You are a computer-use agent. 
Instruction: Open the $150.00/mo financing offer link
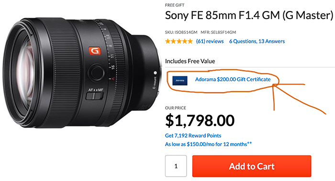pyautogui.click(x=208, y=144)
